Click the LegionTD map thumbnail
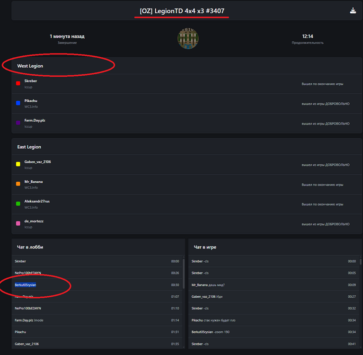This screenshot has width=363, height=355. [x=188, y=38]
